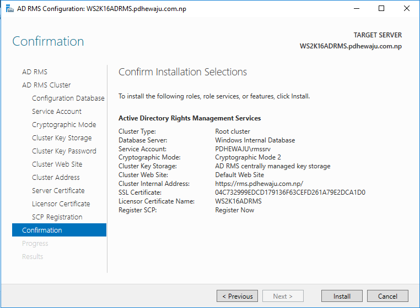Image resolution: width=420 pixels, height=308 pixels.
Task: Click the SSL Certificate label
Action: 140,193
